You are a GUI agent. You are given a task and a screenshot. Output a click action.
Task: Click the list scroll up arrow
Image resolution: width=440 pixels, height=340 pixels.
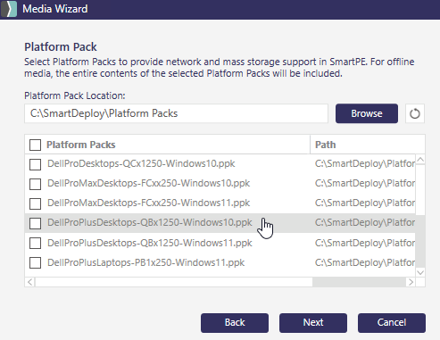(420, 160)
